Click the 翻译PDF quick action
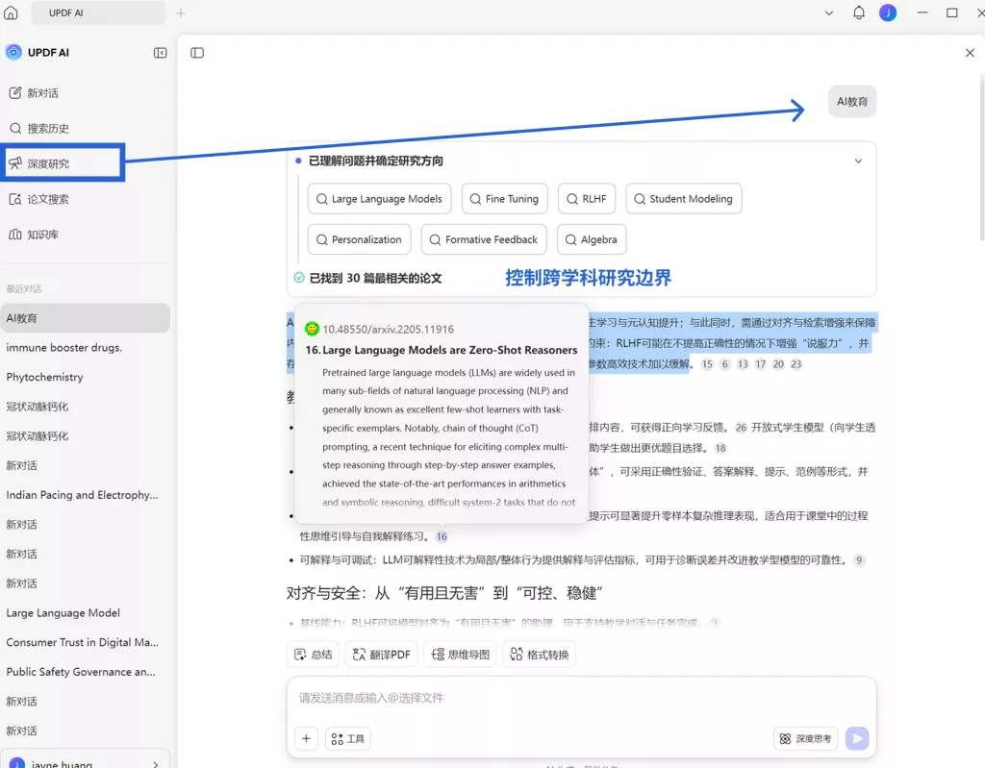The width and height of the screenshot is (985, 768). click(x=381, y=655)
